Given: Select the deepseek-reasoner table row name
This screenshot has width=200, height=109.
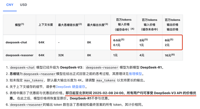Looking at the screenshot, I should tap(20, 55).
